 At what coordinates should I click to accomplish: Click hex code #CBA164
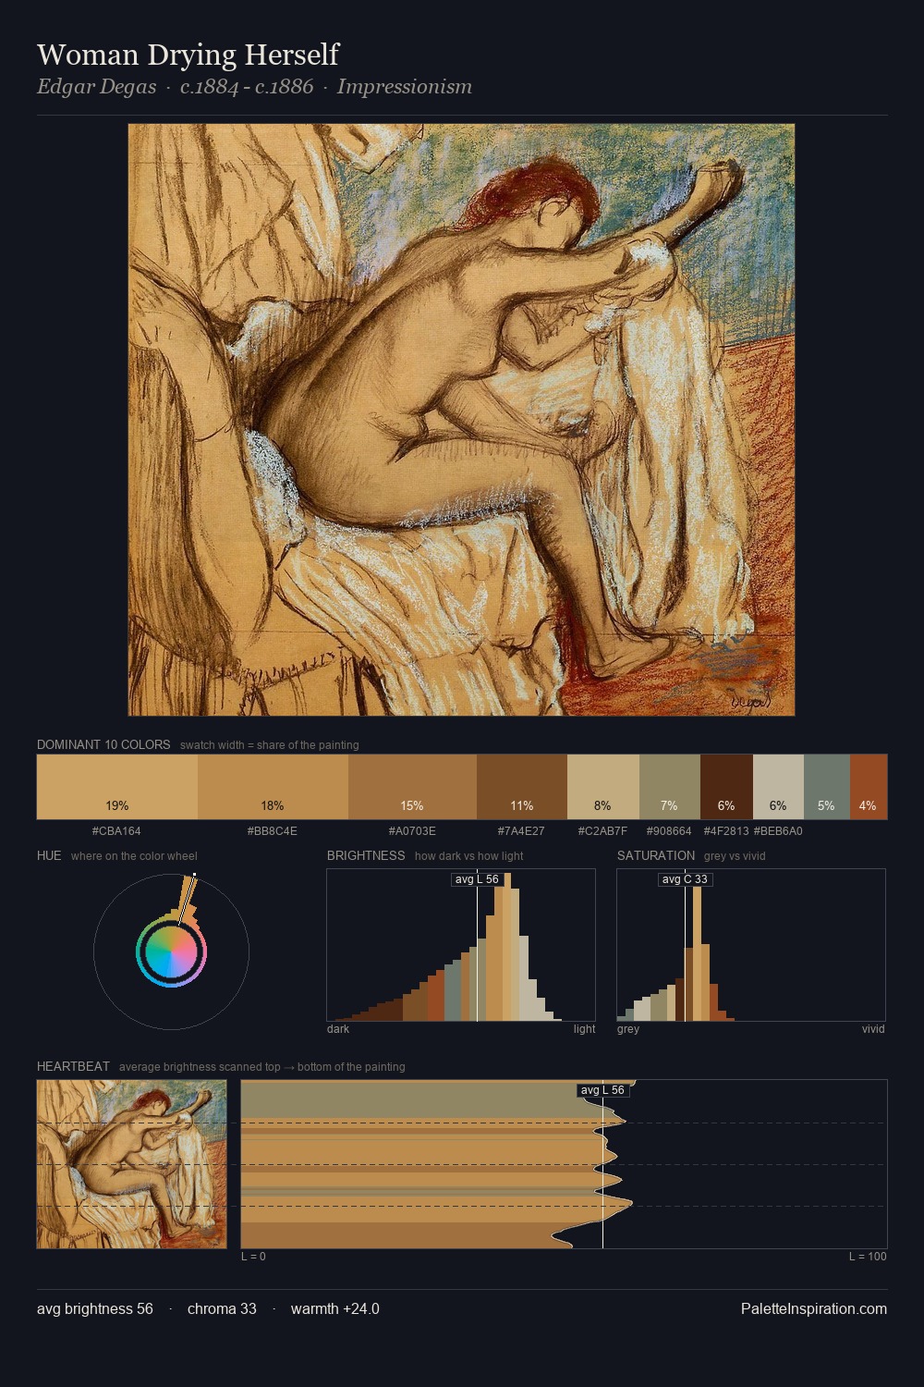tap(116, 831)
